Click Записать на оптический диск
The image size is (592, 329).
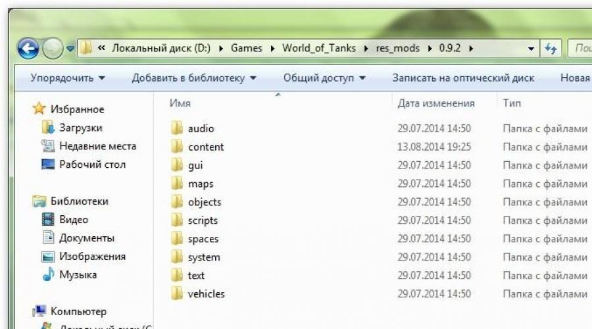(463, 78)
